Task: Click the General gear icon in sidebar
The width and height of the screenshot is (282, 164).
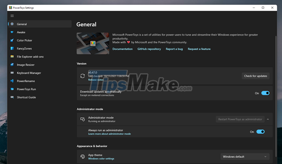Action: pos(12,24)
